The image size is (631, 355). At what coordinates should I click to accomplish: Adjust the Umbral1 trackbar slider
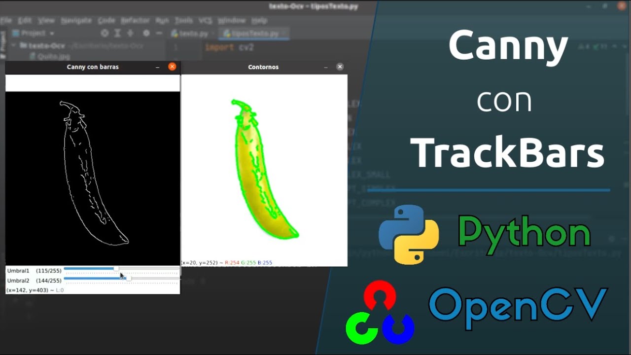(116, 269)
